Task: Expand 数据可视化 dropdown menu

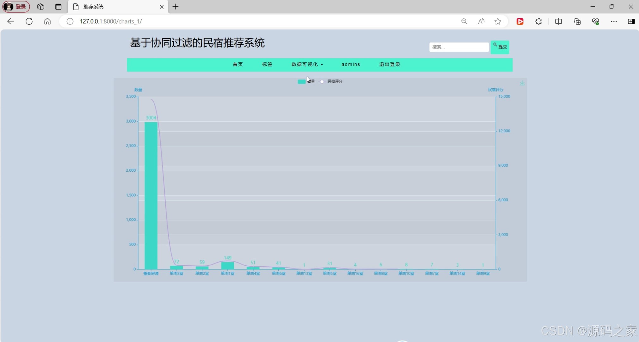Action: point(307,64)
